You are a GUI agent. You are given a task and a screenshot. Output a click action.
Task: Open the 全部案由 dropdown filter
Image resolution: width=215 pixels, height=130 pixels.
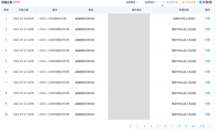pyautogui.click(x=131, y=2)
